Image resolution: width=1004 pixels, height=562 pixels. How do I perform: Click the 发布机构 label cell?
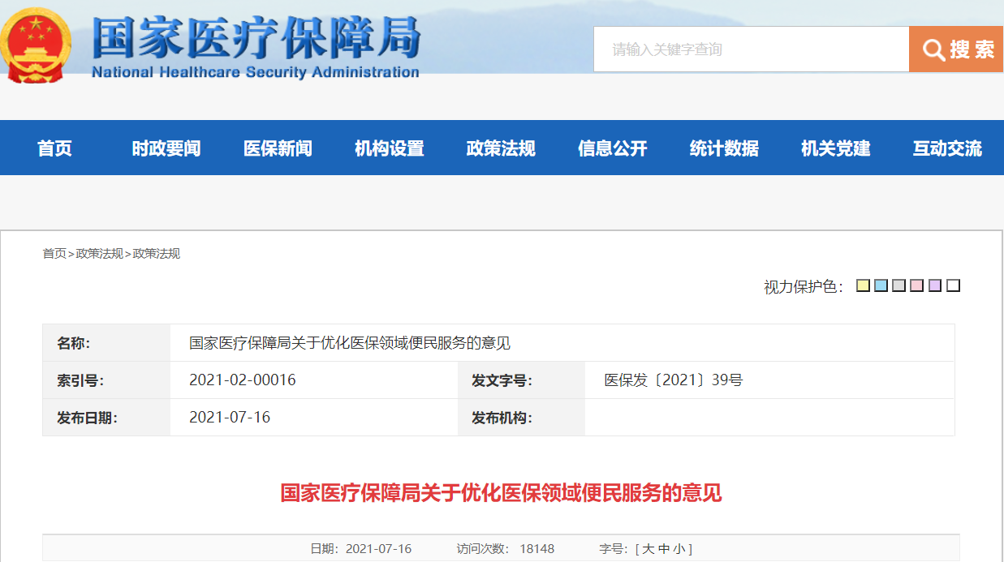click(522, 418)
